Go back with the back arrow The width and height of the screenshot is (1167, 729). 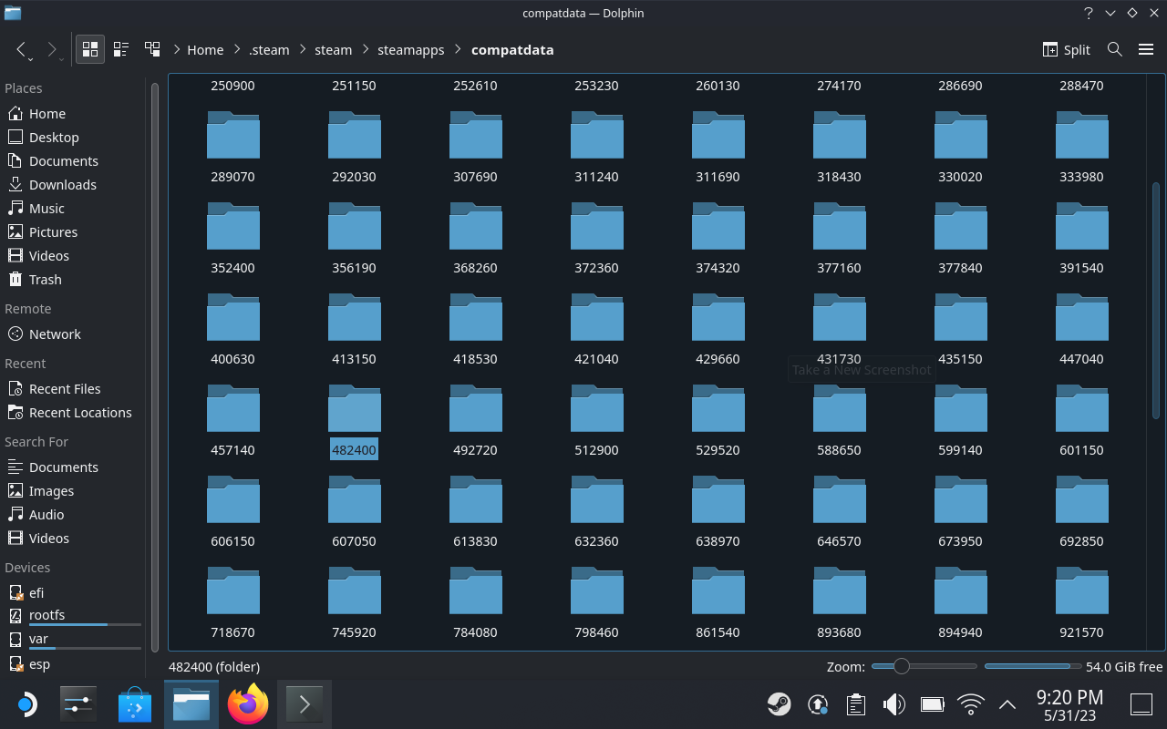22,50
